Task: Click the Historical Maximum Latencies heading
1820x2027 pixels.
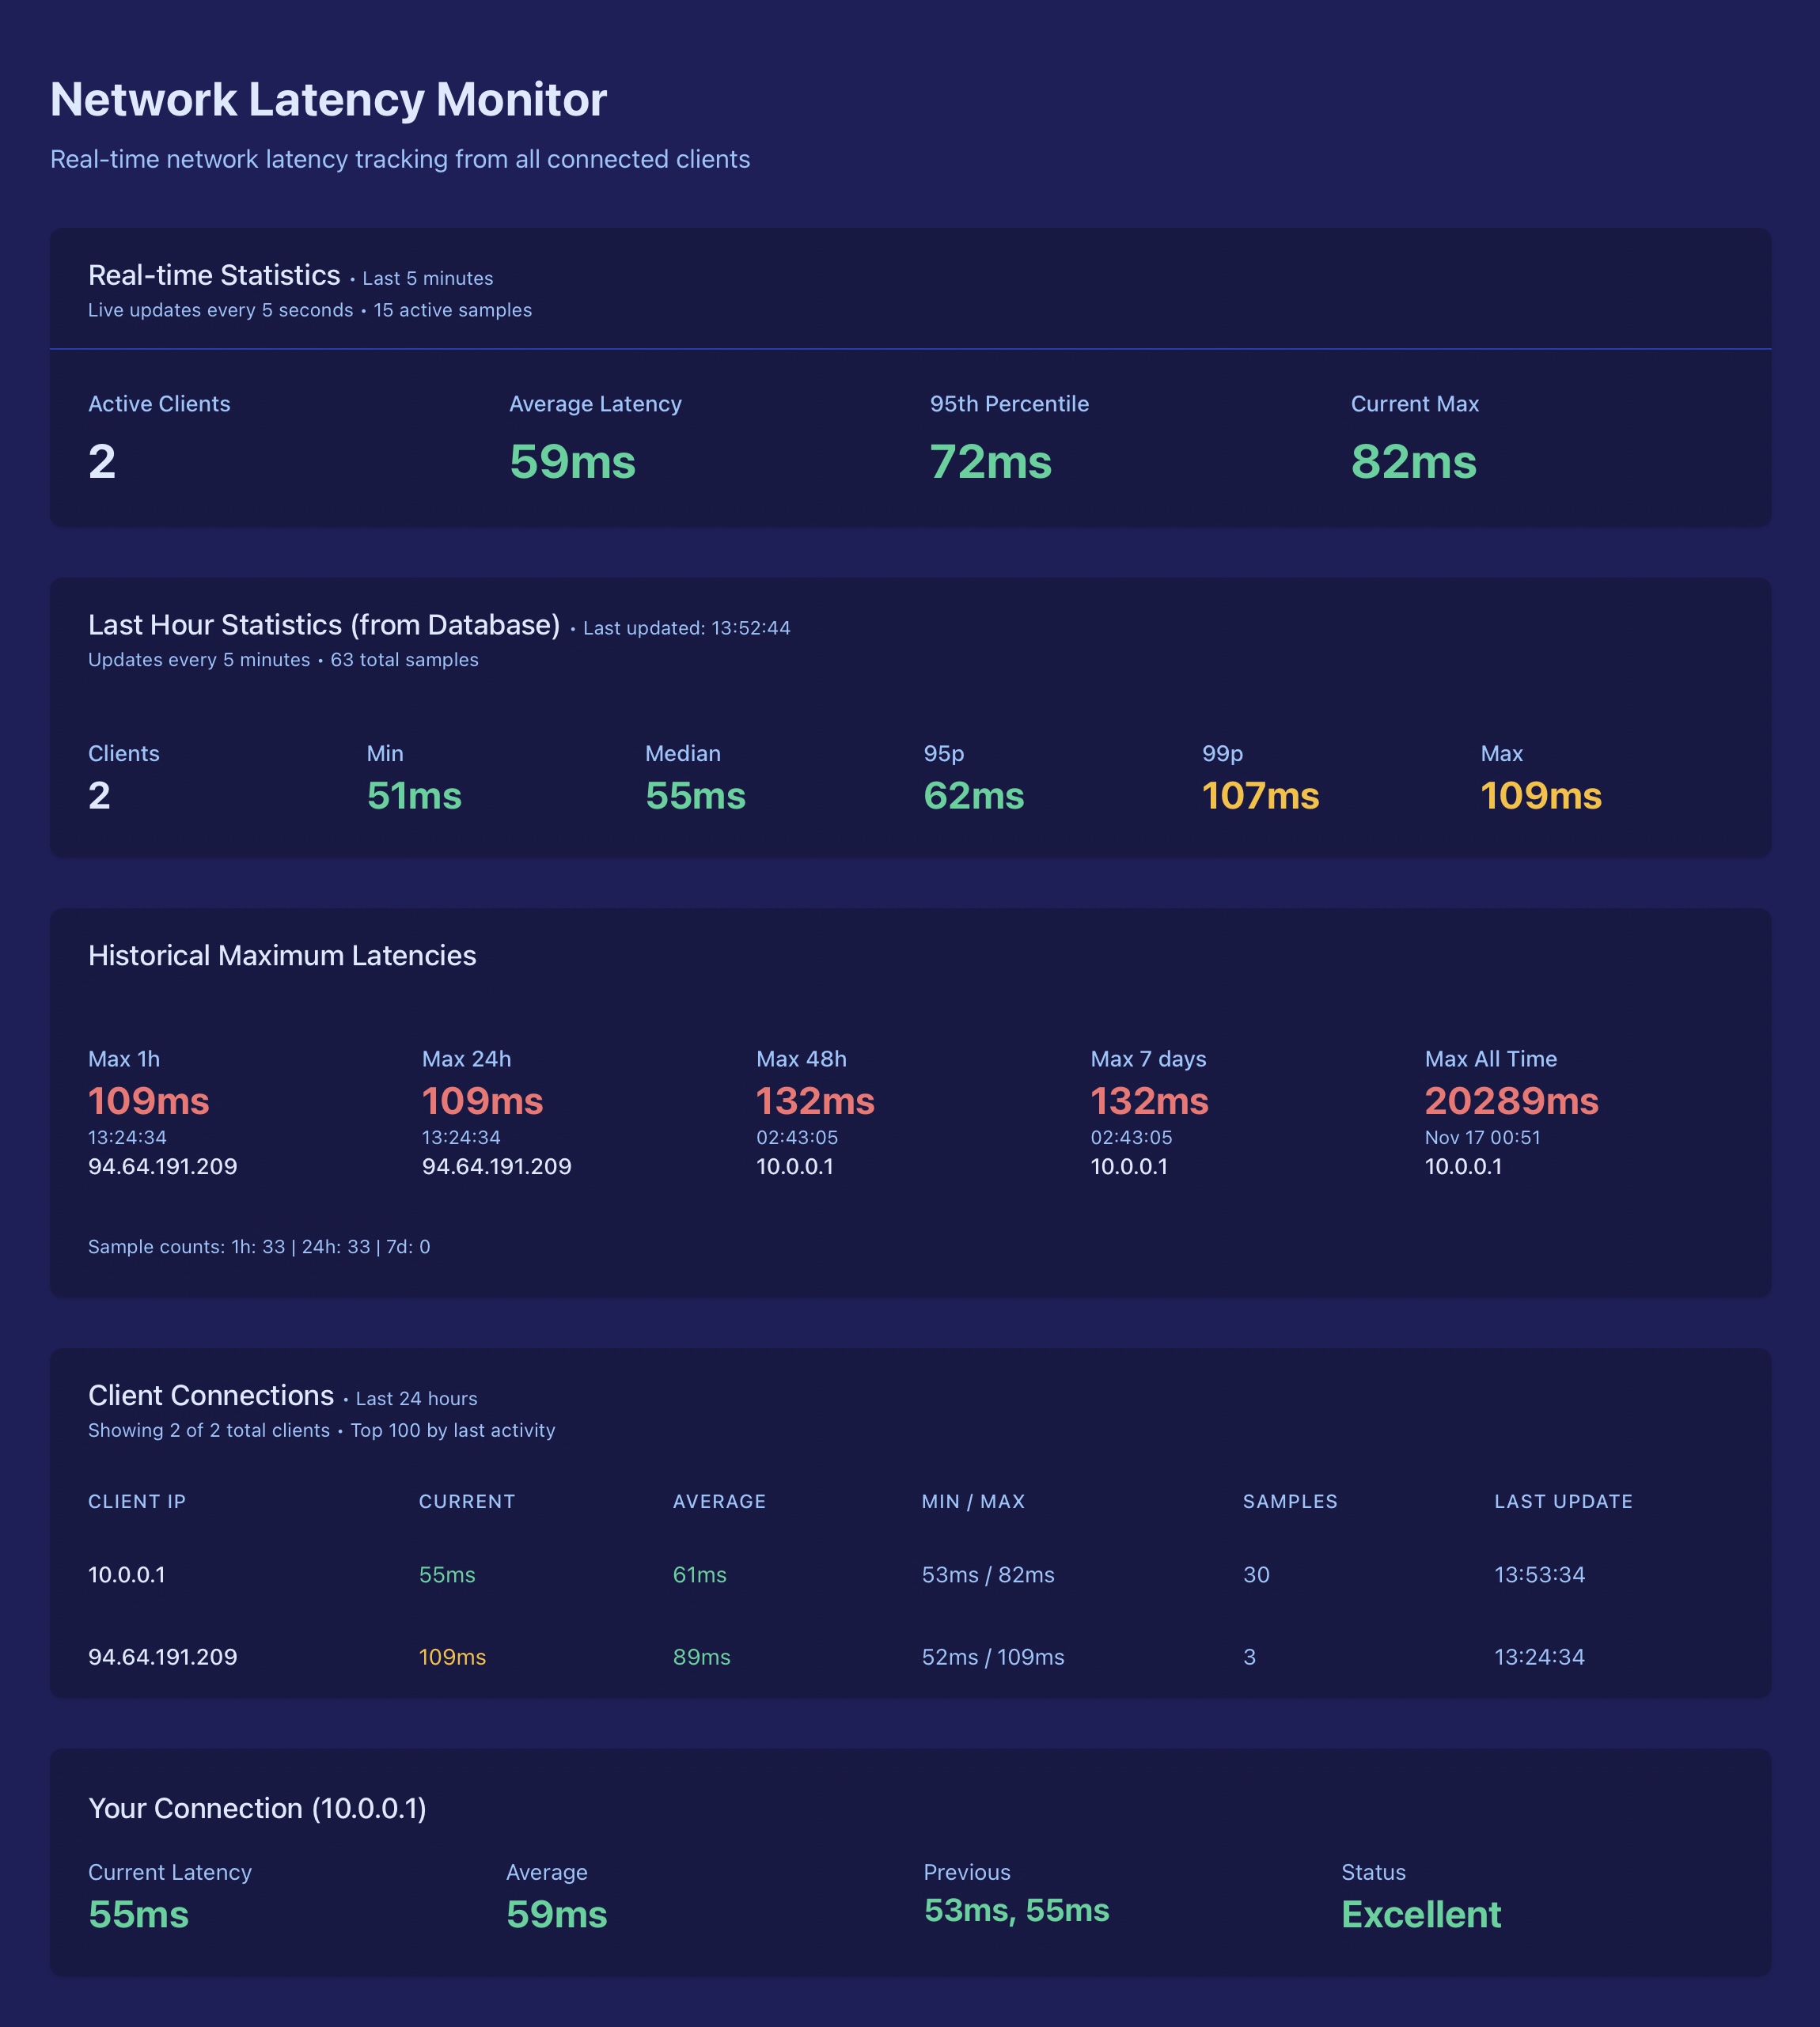Action: [283, 955]
